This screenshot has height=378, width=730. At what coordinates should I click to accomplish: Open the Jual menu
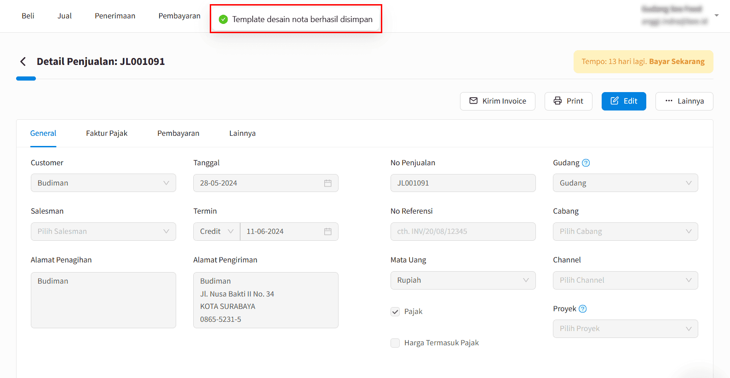point(64,16)
